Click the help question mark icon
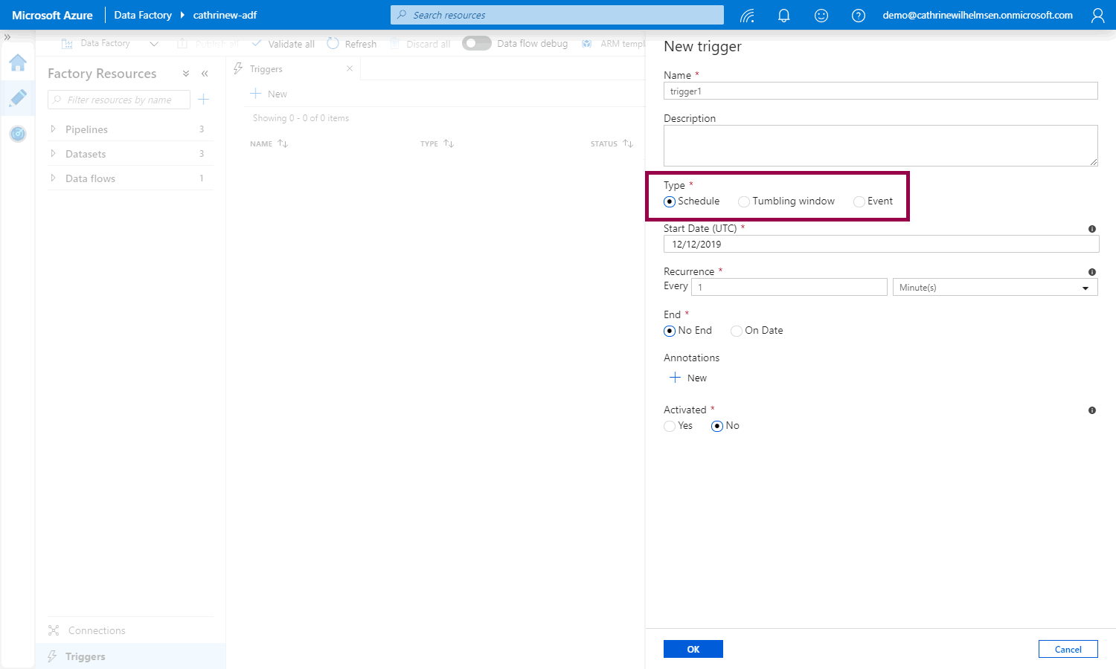This screenshot has width=1116, height=669. tap(858, 15)
